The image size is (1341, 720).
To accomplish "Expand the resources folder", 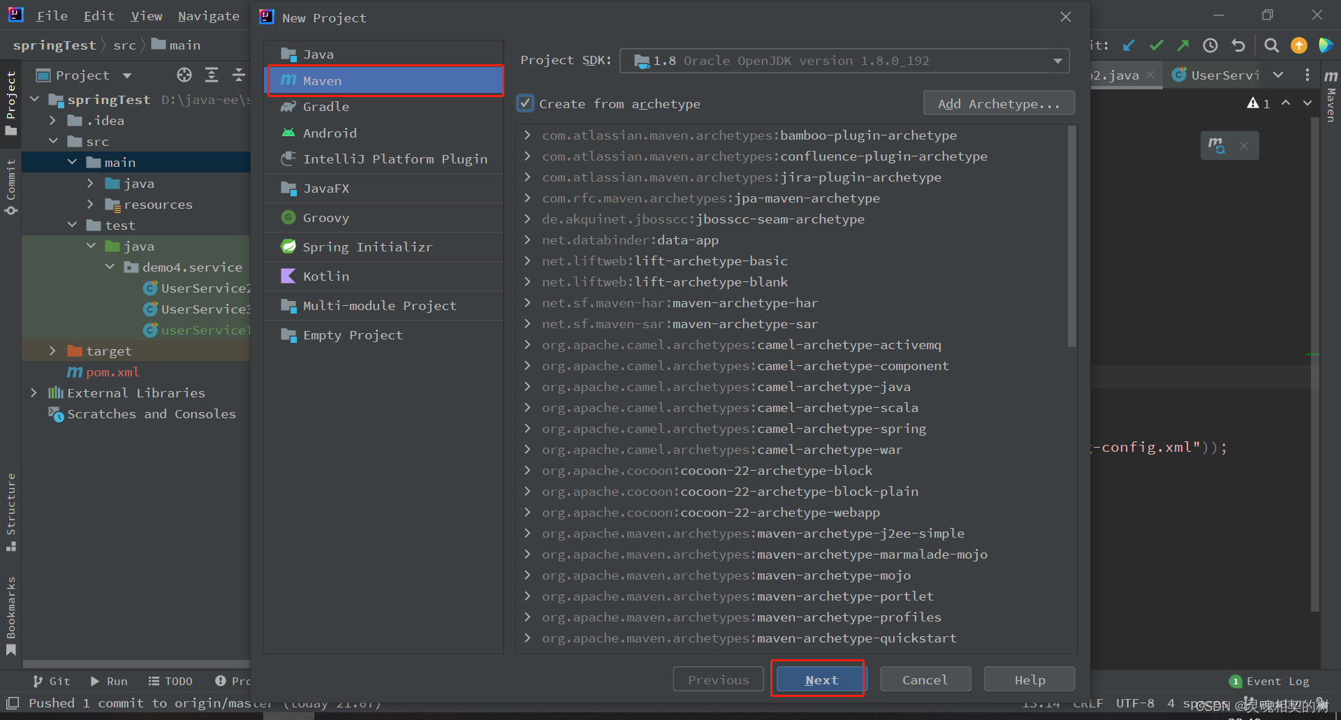I will [90, 204].
